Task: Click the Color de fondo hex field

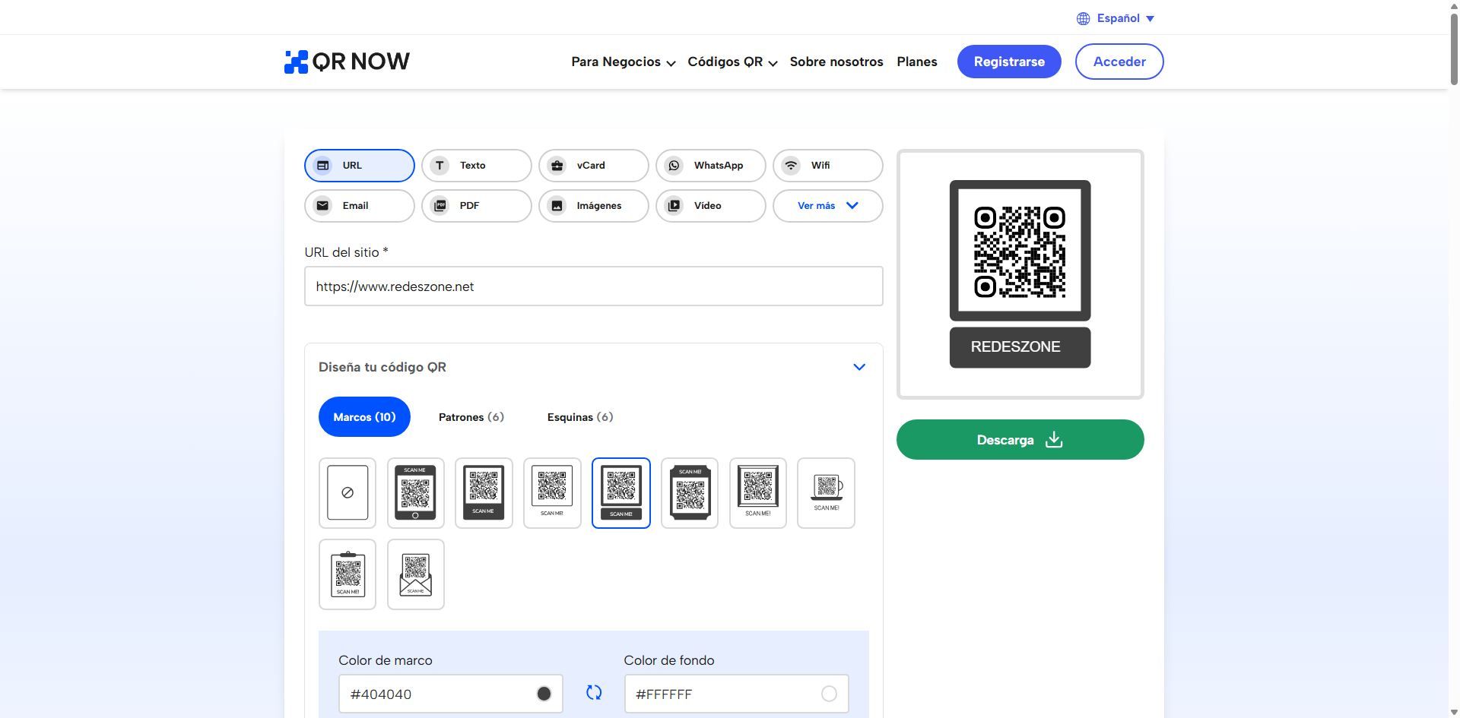Action: 736,694
